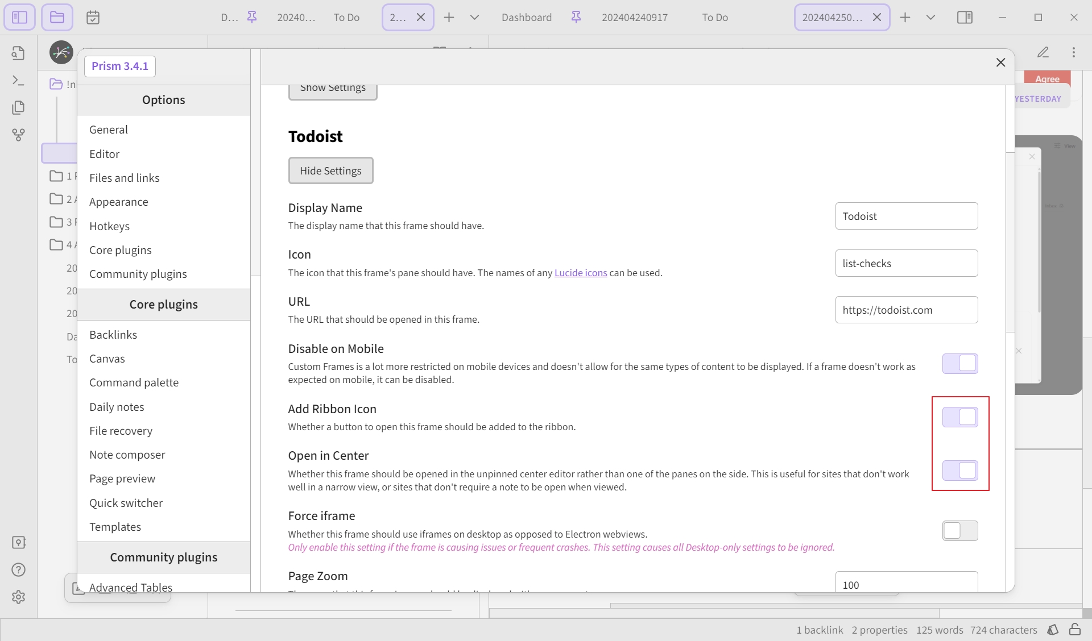The height and width of the screenshot is (641, 1092).
Task: Open the rightmost tab list dropdown arrow
Action: pos(930,18)
